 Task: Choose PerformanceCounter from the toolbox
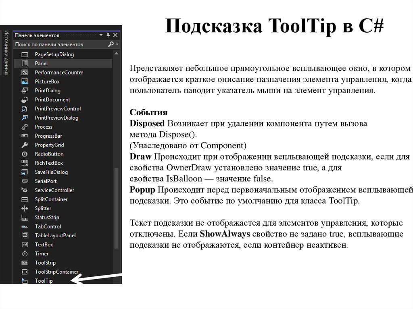tap(59, 73)
